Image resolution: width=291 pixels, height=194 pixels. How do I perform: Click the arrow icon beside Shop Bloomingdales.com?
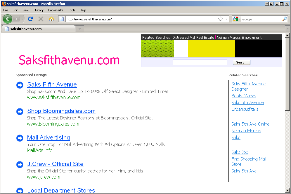click(20, 112)
